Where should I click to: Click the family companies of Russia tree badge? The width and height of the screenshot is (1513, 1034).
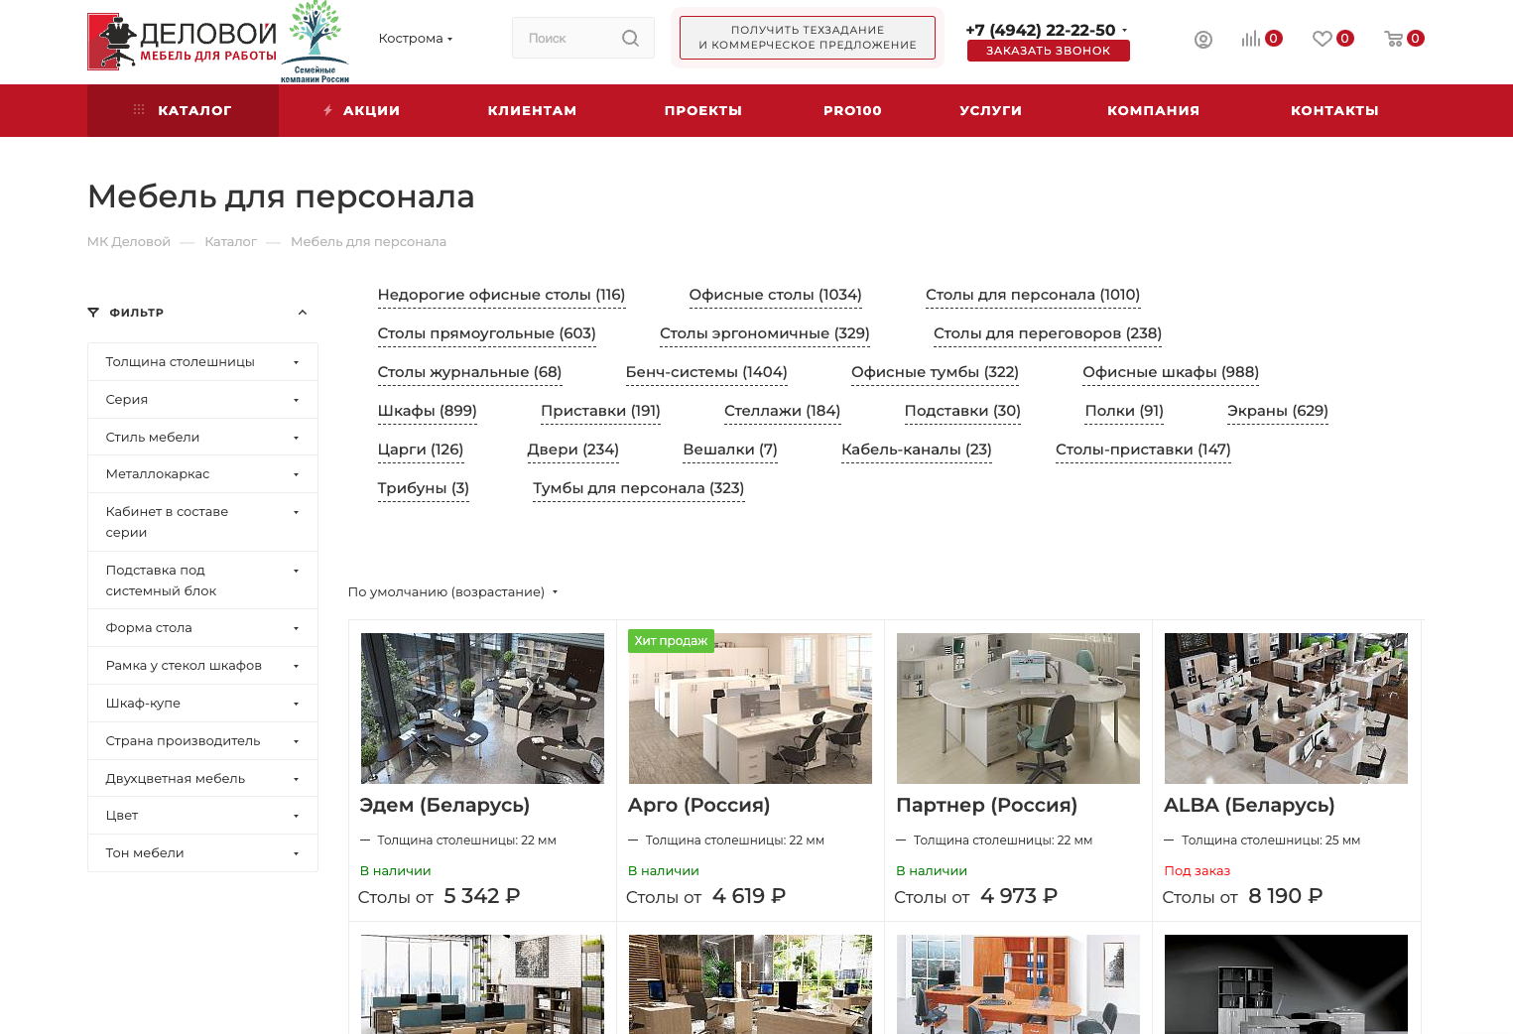point(315,42)
